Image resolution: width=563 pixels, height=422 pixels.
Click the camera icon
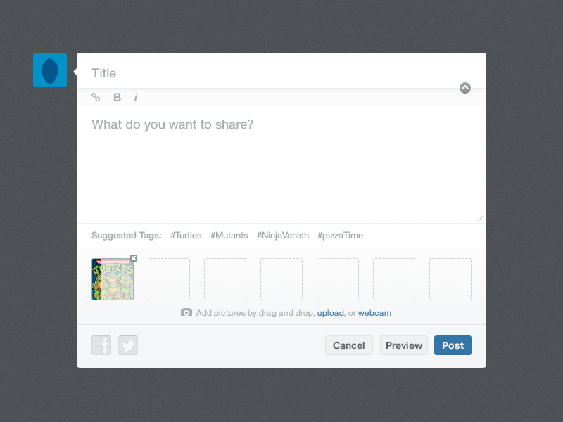tap(186, 312)
